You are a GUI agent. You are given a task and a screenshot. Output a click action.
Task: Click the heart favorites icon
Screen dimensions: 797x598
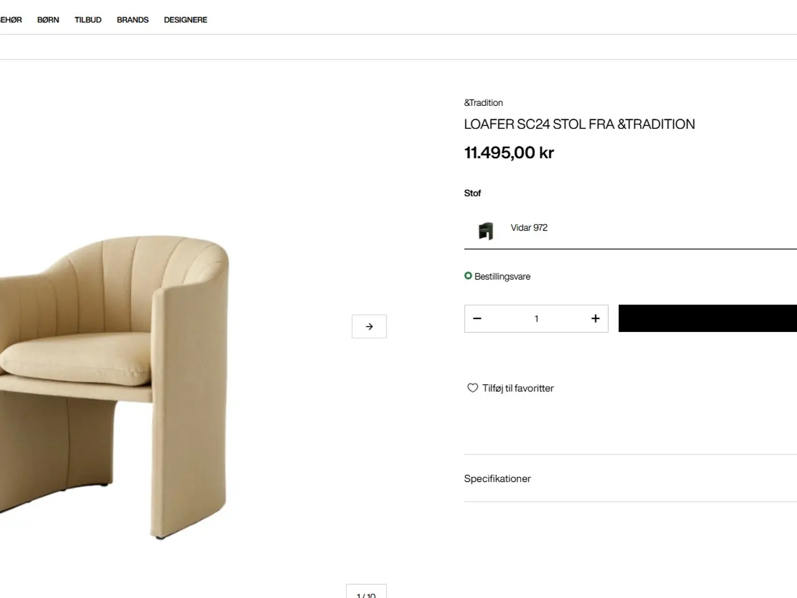click(473, 387)
